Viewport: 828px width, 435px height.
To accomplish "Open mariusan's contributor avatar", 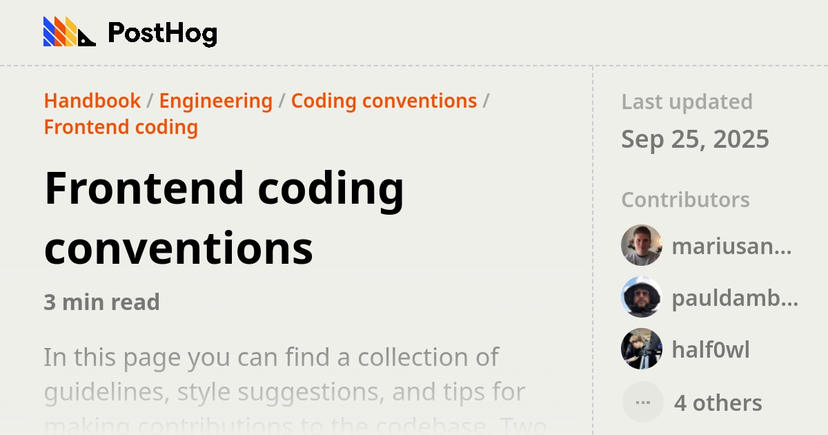I will tap(641, 245).
